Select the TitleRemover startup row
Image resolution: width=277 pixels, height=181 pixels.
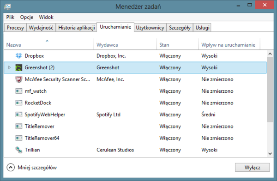(x=135, y=127)
